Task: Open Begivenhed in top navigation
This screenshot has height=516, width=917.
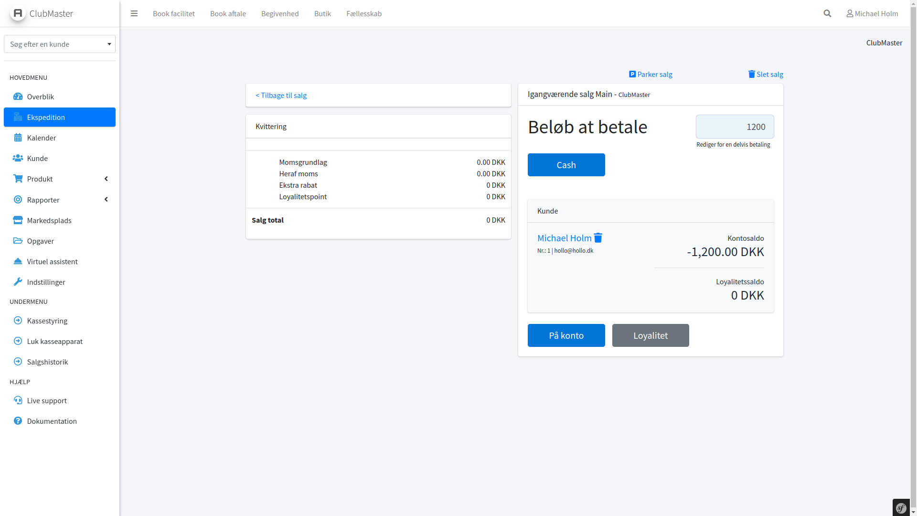Action: tap(280, 13)
